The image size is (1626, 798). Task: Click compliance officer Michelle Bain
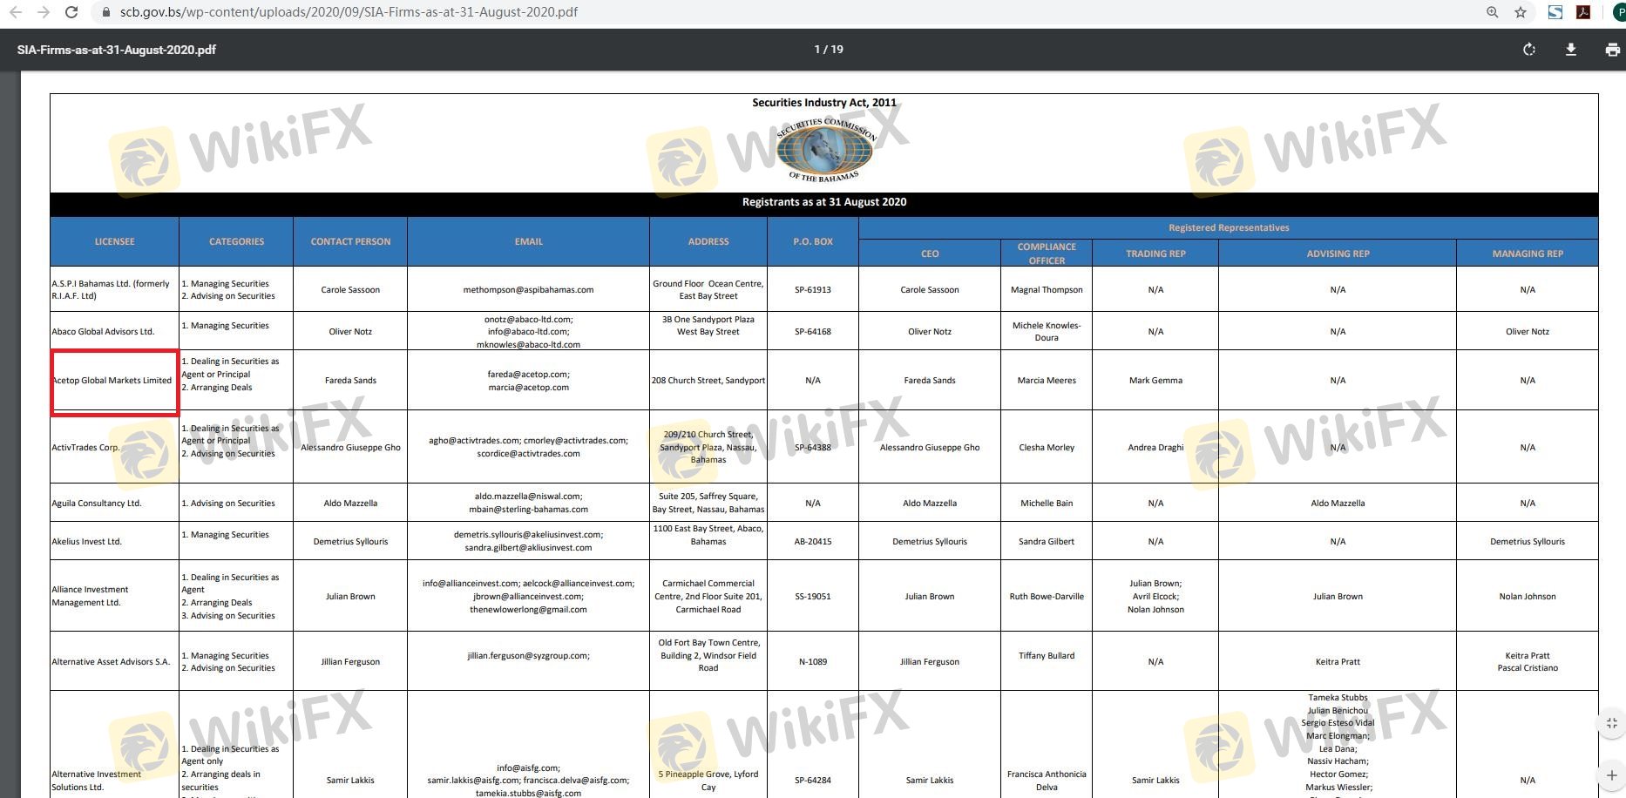1047,504
